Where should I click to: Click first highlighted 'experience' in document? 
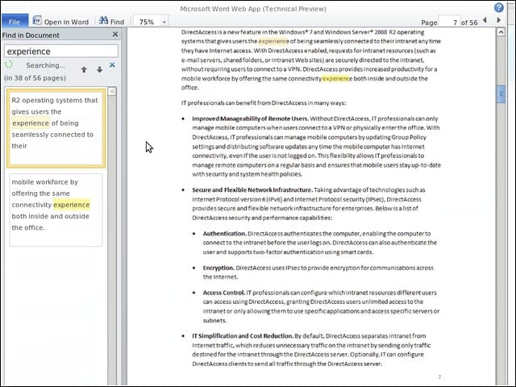coord(273,41)
